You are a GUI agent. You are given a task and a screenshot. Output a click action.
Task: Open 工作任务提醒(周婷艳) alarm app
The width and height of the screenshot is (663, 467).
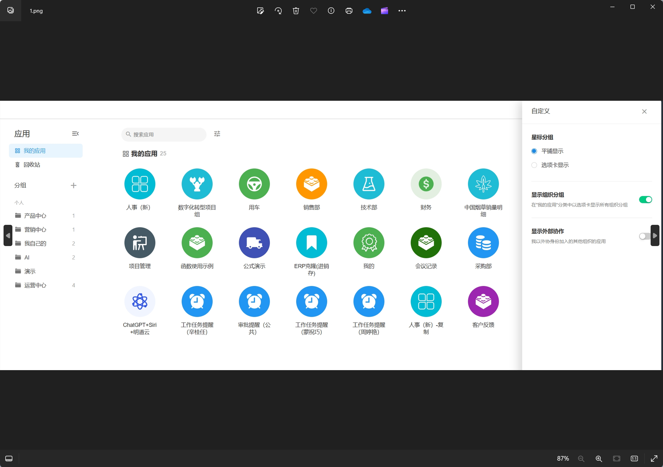[369, 301]
